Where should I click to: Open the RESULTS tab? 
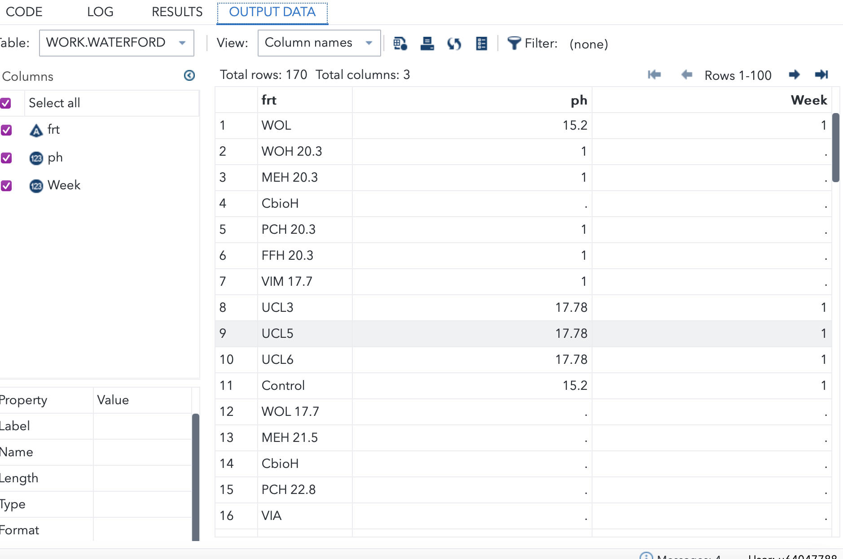pyautogui.click(x=177, y=12)
